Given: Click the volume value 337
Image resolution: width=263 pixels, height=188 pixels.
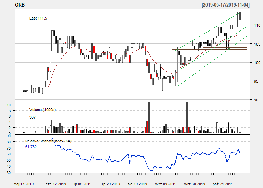Looking at the screenshot, I should pyautogui.click(x=33, y=117).
